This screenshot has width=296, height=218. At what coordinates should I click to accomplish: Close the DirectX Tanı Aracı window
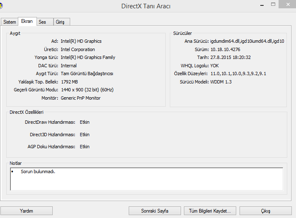pyautogui.click(x=288, y=4)
